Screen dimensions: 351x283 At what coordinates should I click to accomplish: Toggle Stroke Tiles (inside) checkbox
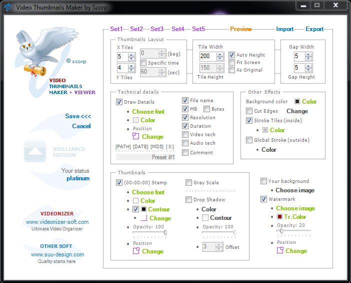(x=249, y=120)
